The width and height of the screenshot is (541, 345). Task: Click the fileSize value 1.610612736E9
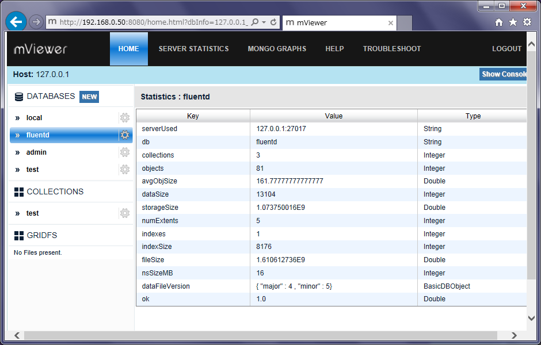coord(281,260)
